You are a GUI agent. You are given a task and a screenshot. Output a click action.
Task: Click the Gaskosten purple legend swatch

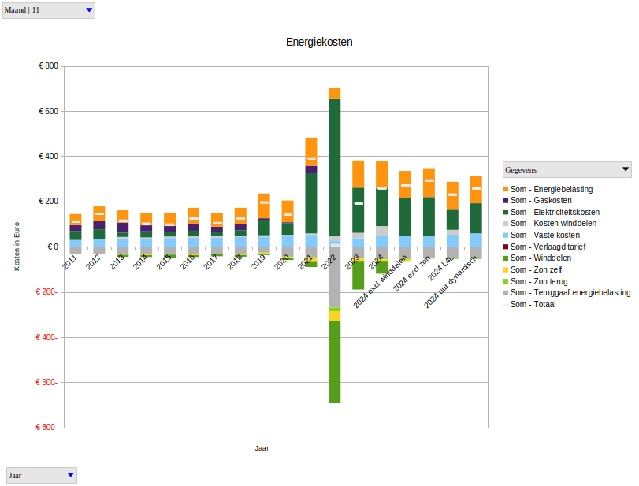506,201
